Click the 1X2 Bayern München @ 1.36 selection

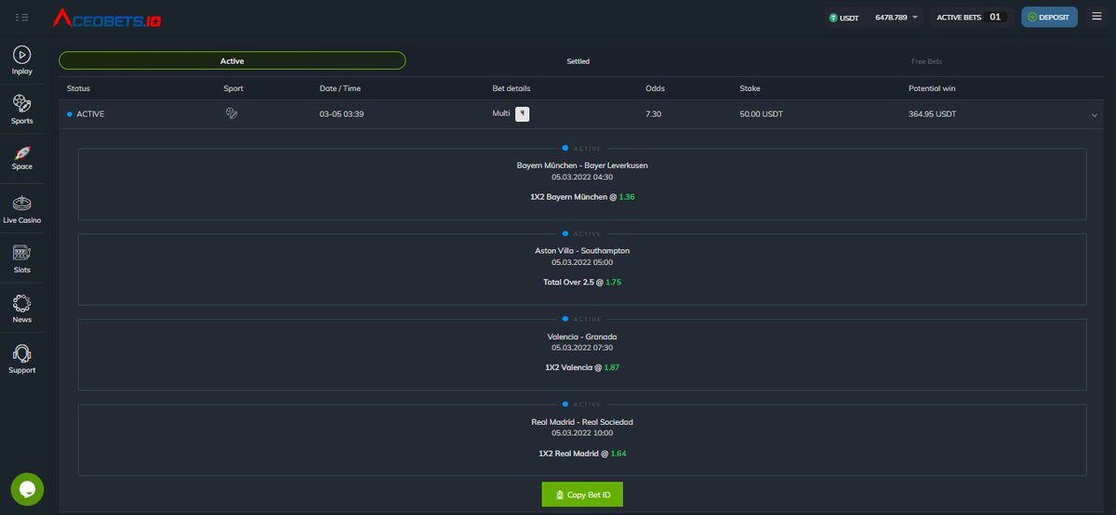(582, 197)
